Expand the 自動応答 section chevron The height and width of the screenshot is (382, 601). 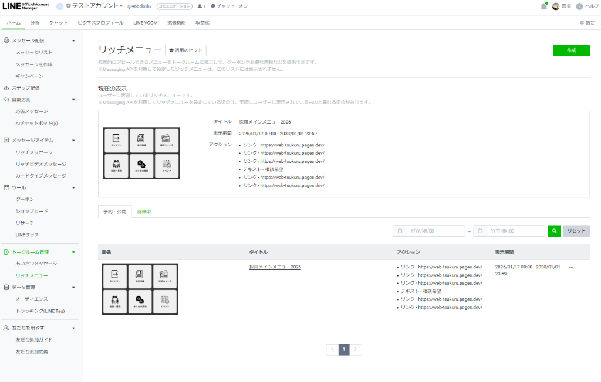coord(74,99)
